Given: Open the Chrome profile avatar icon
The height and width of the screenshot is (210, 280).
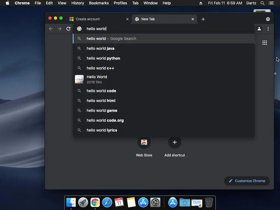Looking at the screenshot, I should click(259, 29).
